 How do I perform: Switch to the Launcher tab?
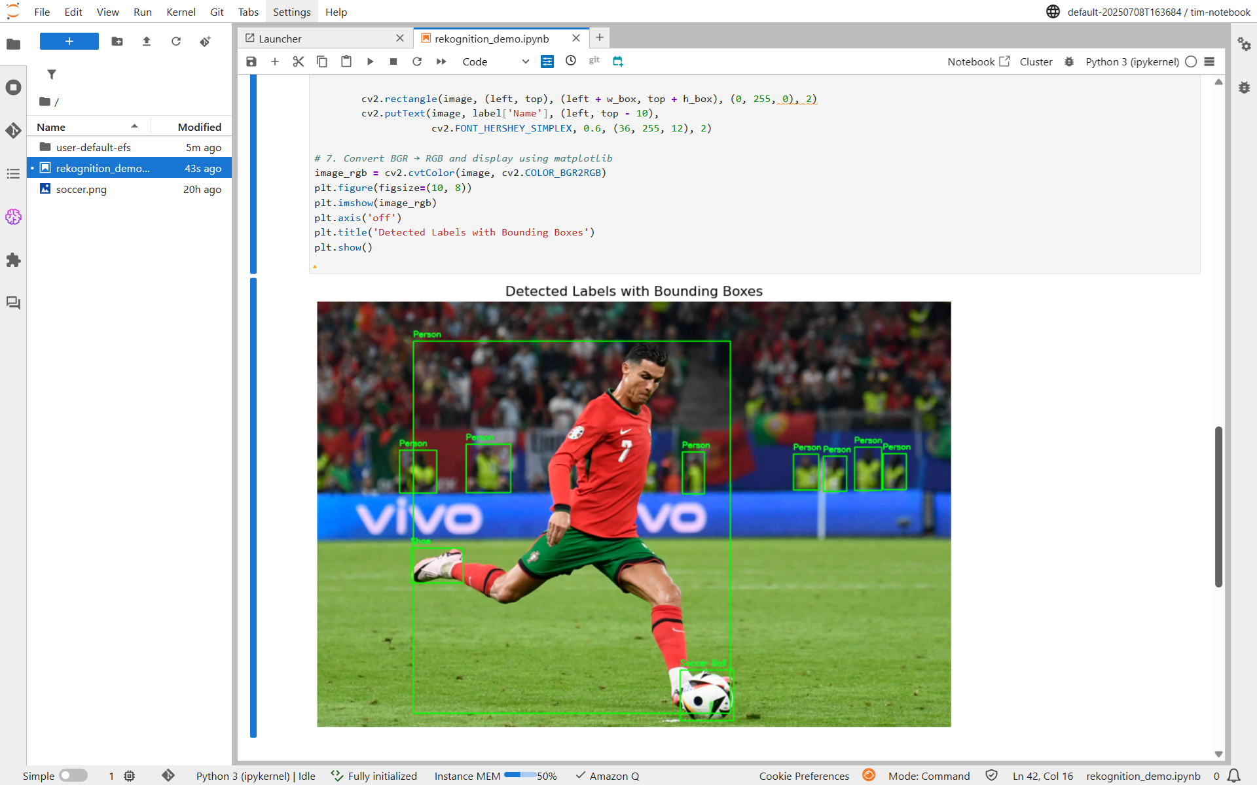click(x=280, y=39)
